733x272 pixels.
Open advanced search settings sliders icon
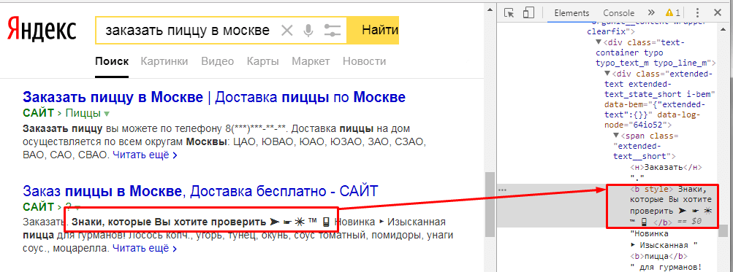coord(333,31)
